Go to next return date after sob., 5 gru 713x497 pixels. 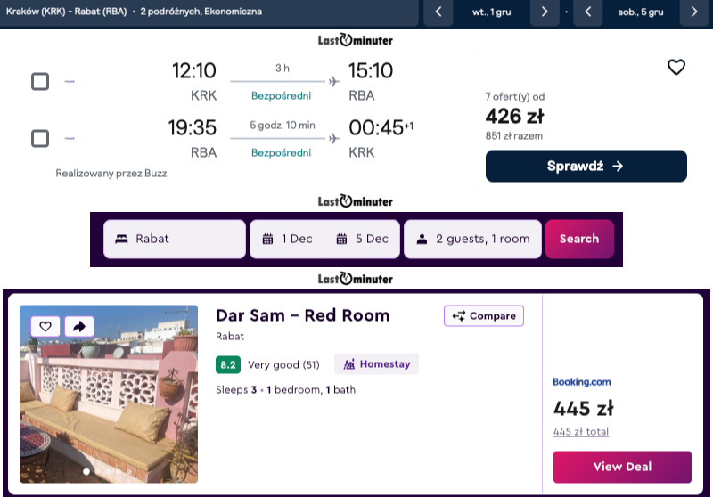(694, 12)
